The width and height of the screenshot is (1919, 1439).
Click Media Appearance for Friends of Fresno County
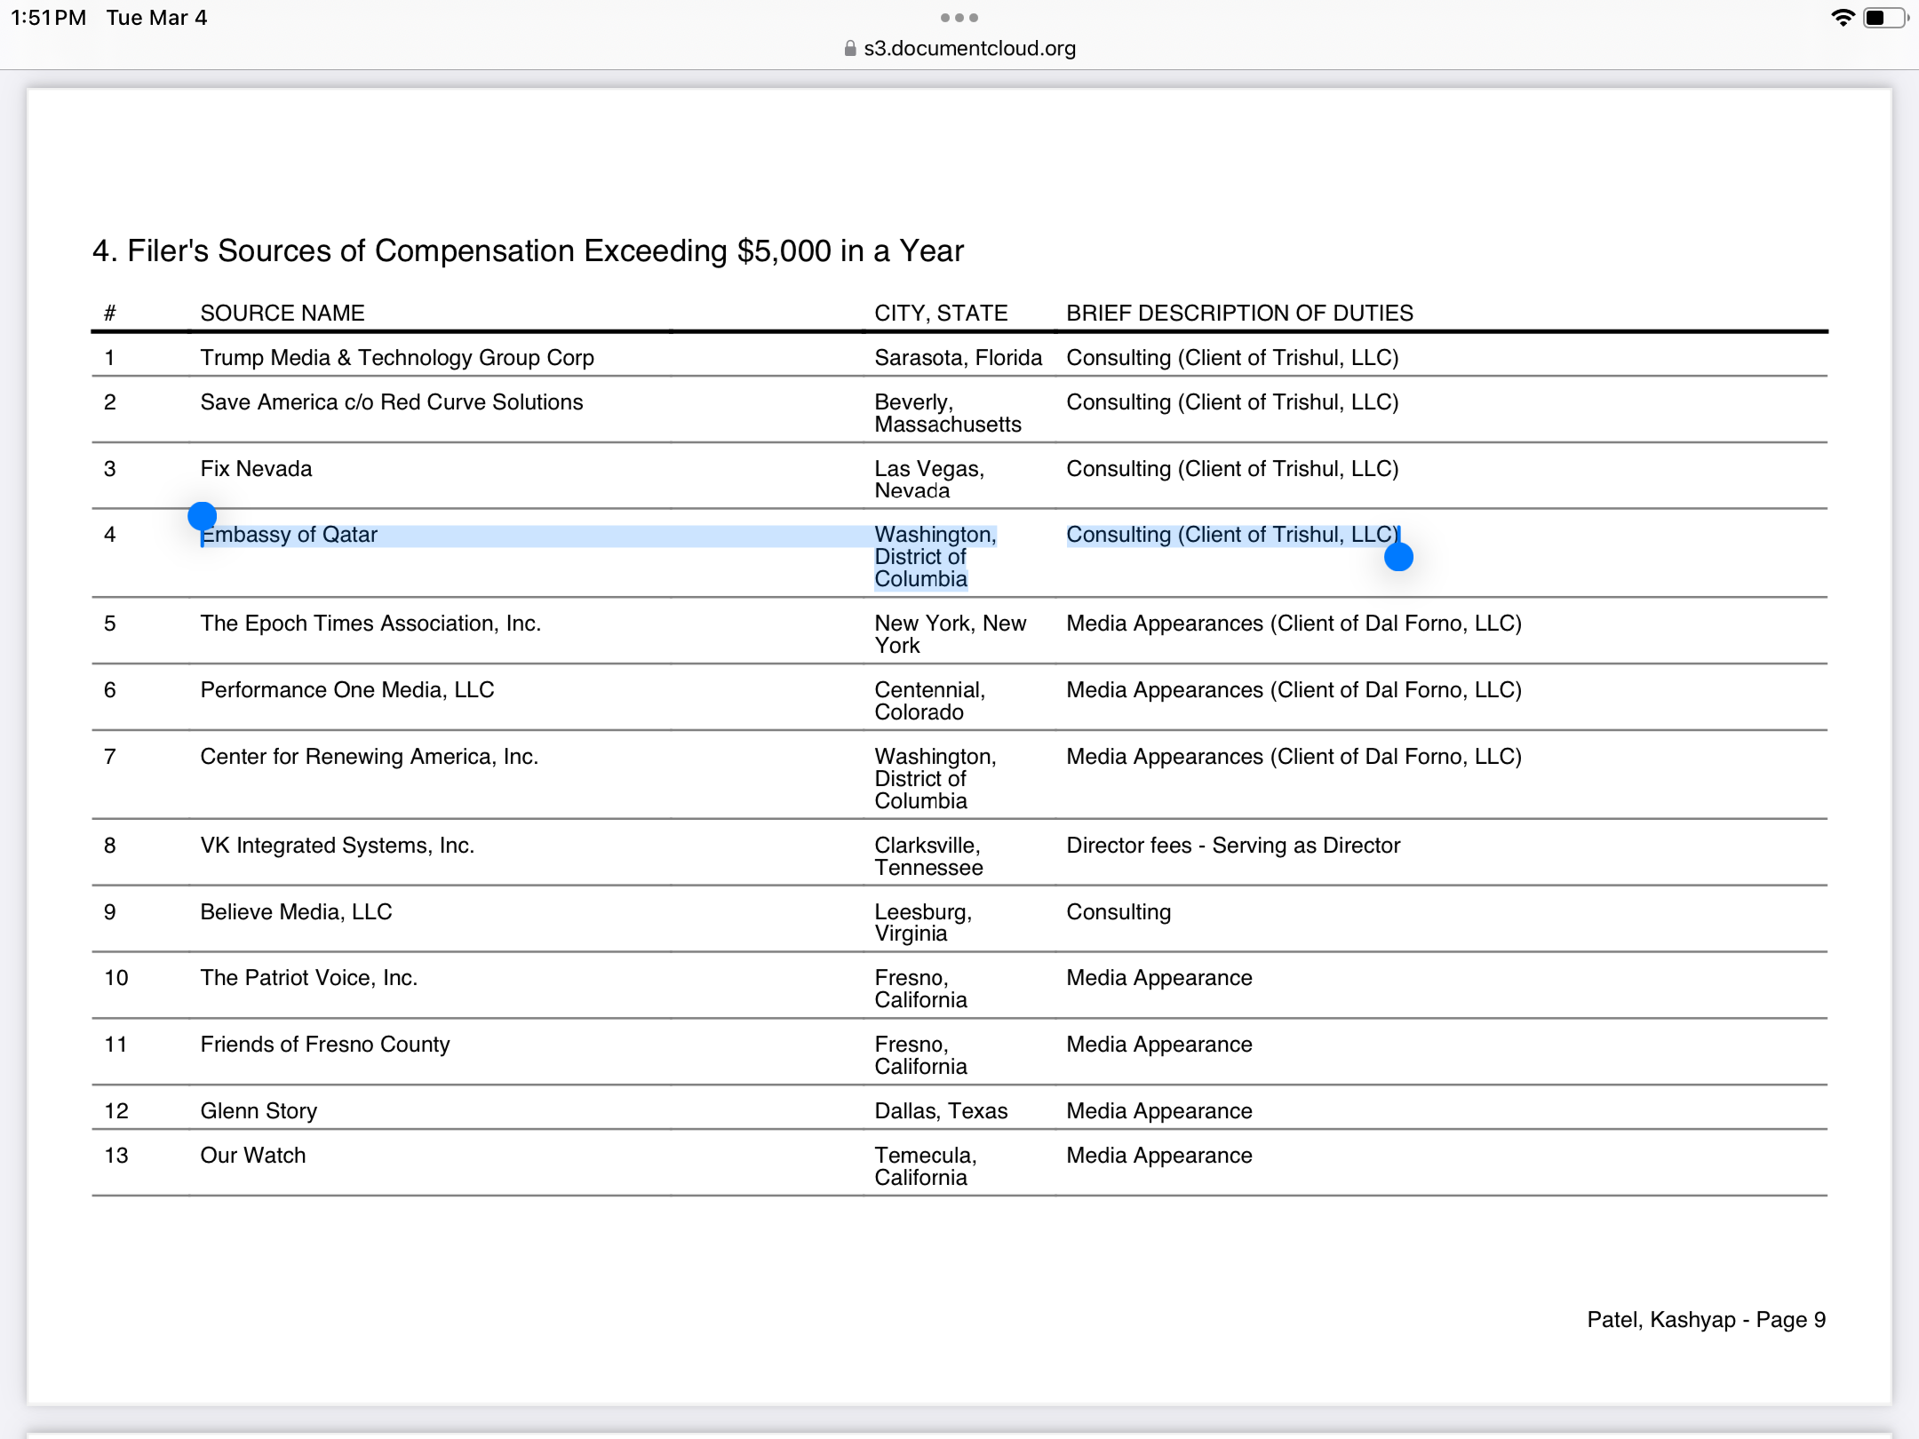[x=1159, y=1045]
